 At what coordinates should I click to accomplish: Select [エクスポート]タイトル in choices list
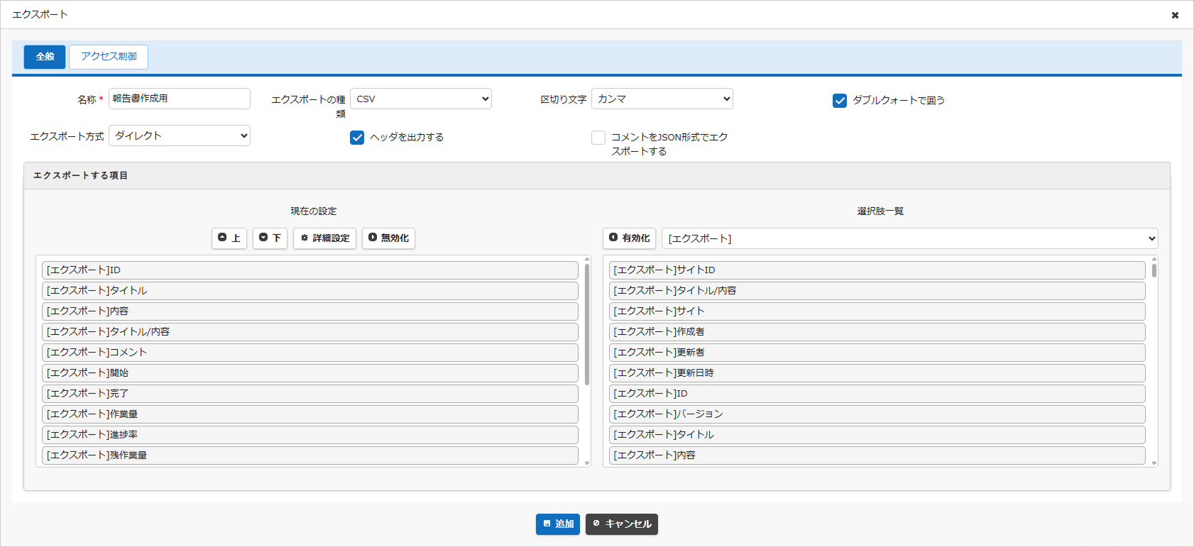(x=877, y=435)
